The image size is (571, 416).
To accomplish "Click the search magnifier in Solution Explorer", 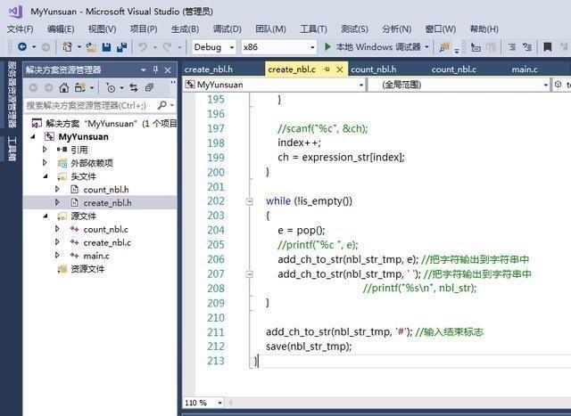I will point(162,105).
